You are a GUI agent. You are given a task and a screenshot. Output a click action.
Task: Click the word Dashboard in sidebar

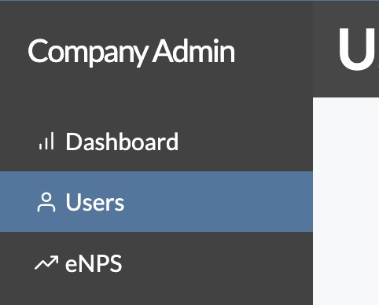pyautogui.click(x=122, y=141)
